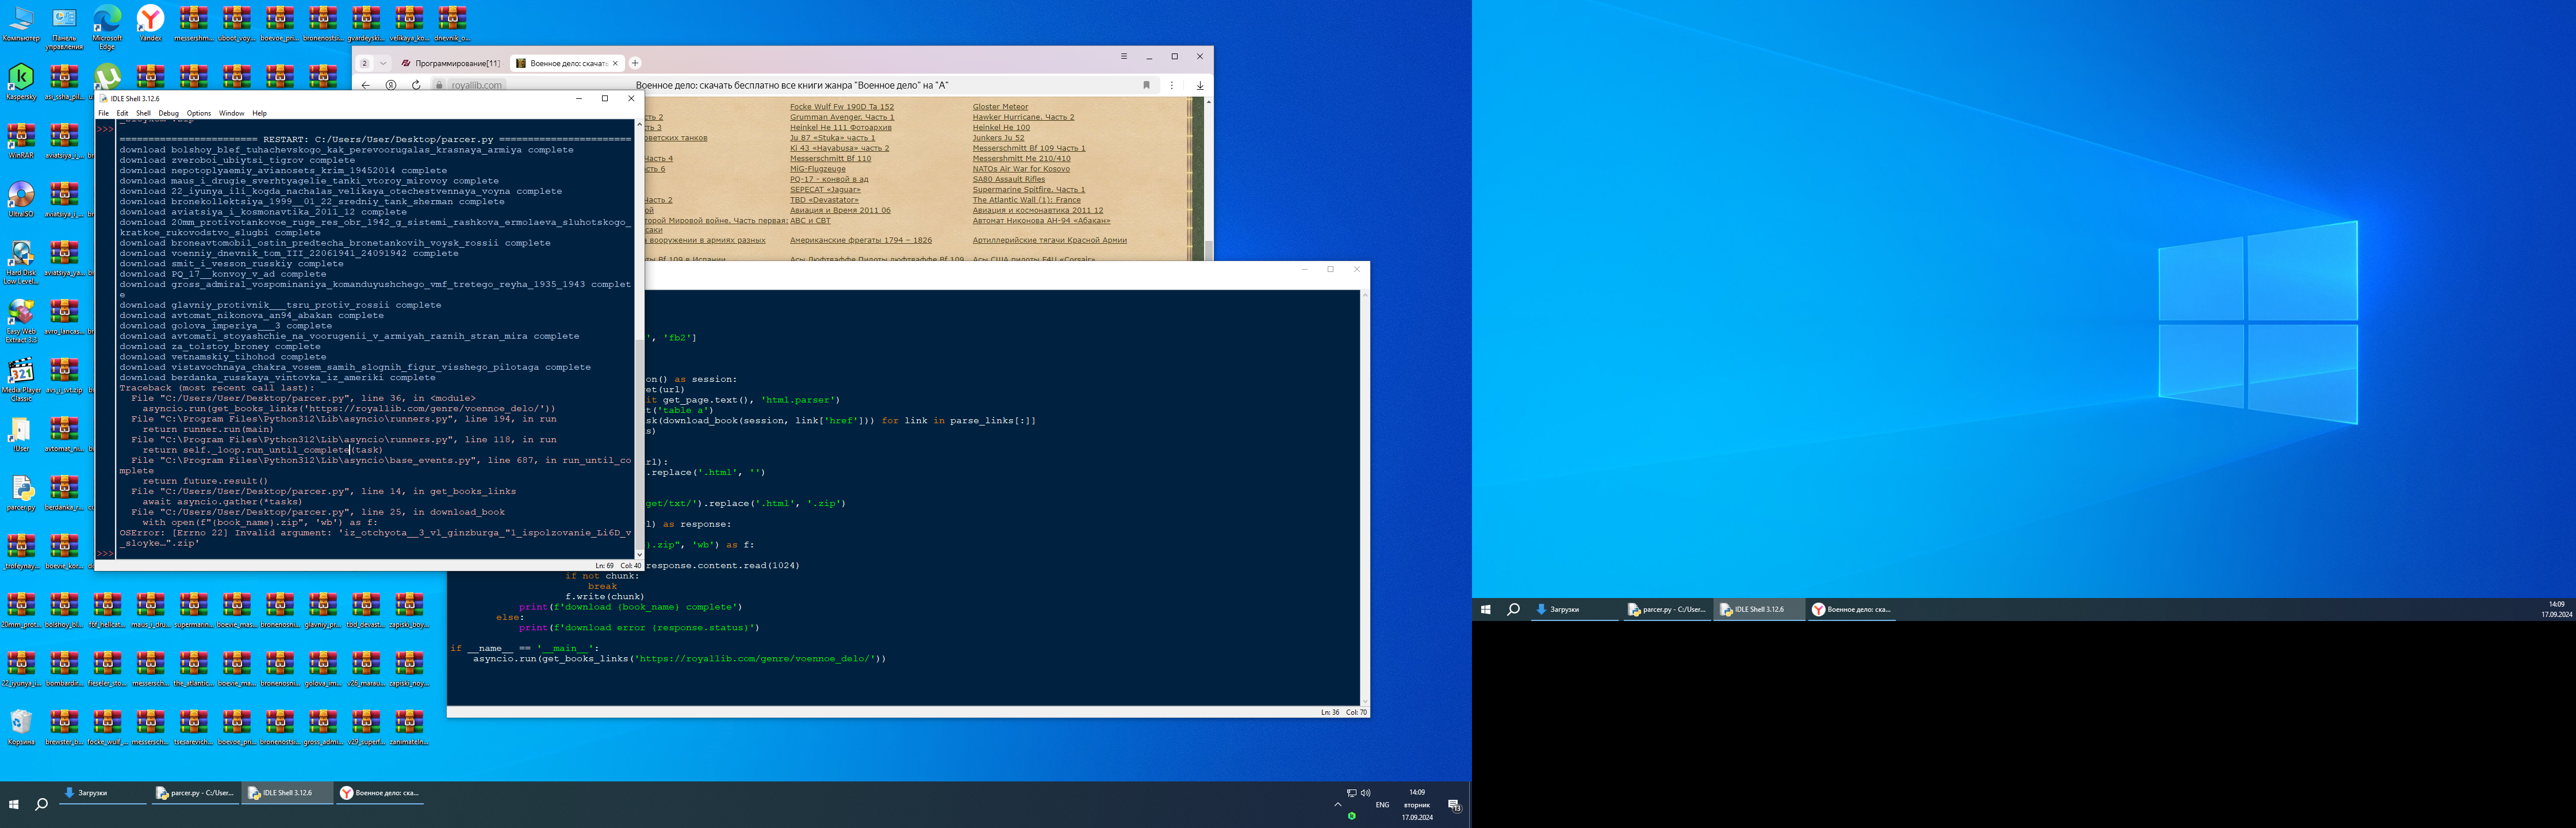Image resolution: width=2576 pixels, height=828 pixels.
Task: Click the browser back arrow
Action: pyautogui.click(x=366, y=85)
